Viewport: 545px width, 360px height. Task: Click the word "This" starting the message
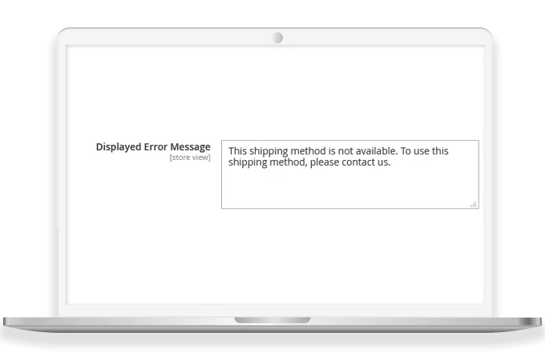coord(237,151)
